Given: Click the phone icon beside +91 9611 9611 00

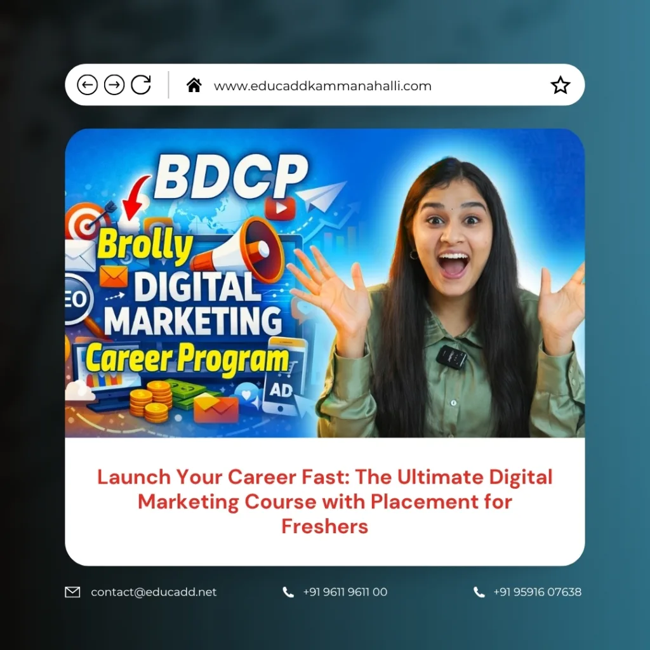Looking at the screenshot, I should (289, 592).
